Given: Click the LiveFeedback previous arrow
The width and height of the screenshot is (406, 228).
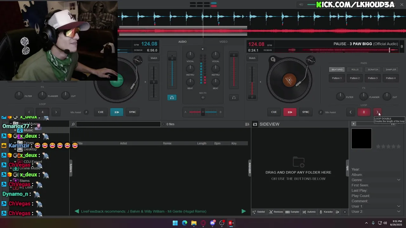Looking at the screenshot, I should pos(77,211).
